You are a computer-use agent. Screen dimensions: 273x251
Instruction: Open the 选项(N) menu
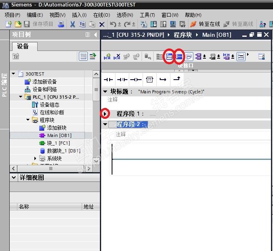point(125,15)
